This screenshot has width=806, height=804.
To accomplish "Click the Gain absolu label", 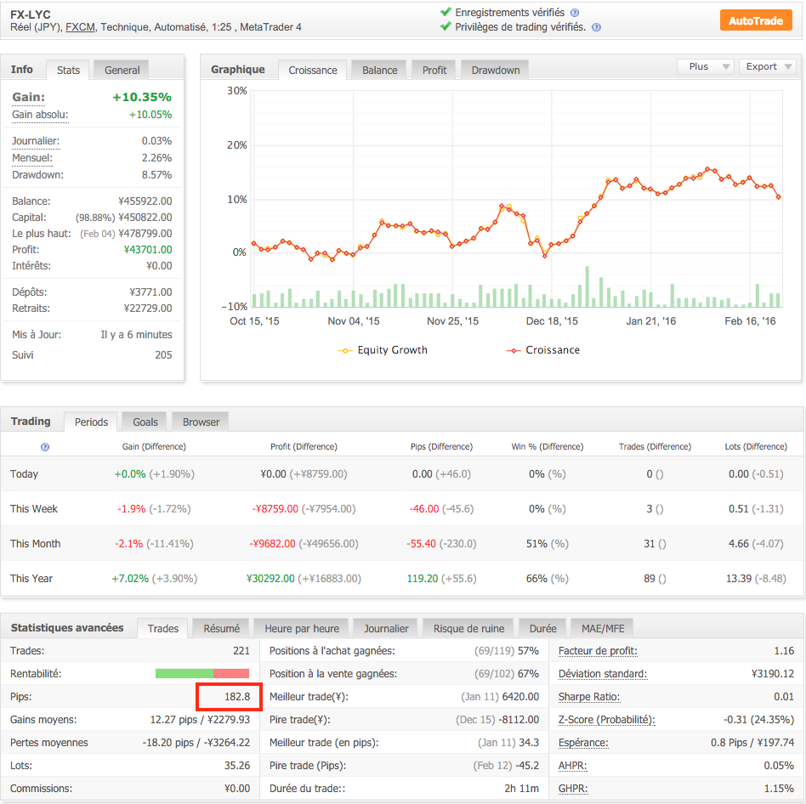I will coord(40,115).
